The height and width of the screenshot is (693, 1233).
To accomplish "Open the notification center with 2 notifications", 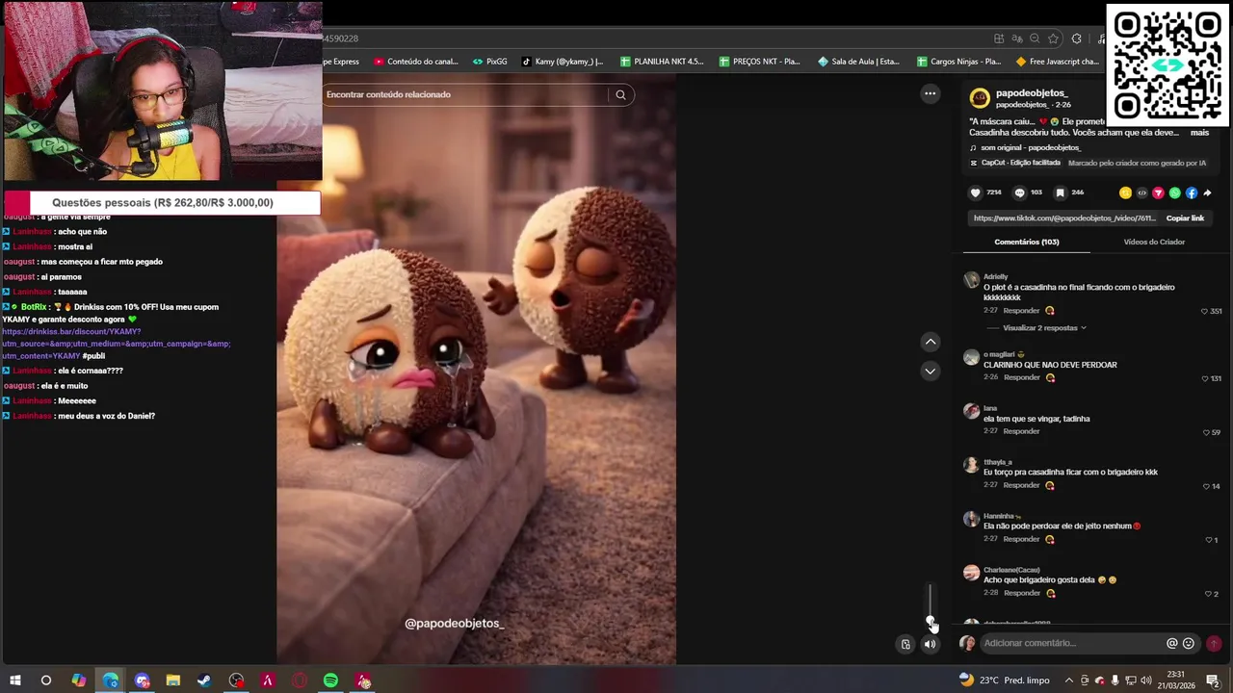I will [1213, 680].
